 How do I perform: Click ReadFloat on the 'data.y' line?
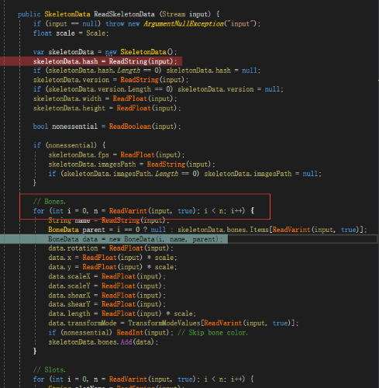99,267
